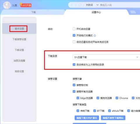
Task: Click the 编辑下载文件扩展名 button
Action: click(x=87, y=118)
